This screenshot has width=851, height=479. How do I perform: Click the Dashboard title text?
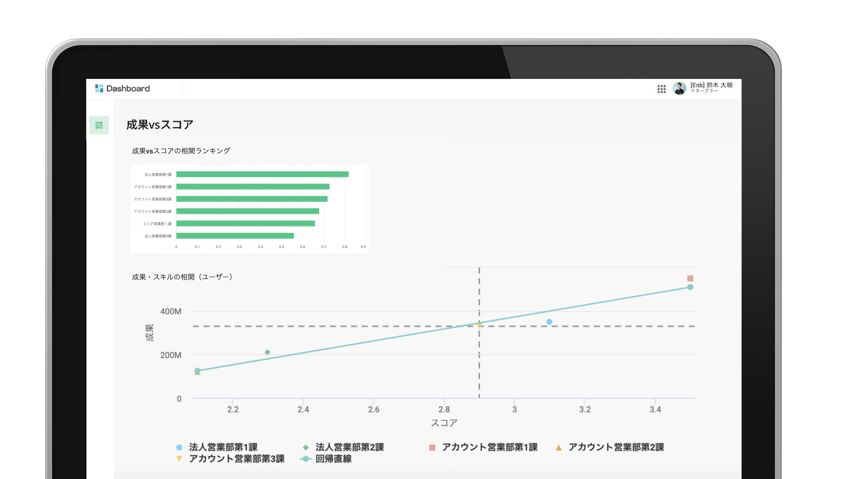[128, 88]
